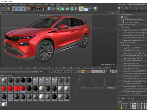
Task: Click the green spheres Volume icon
Action: [72, 9]
